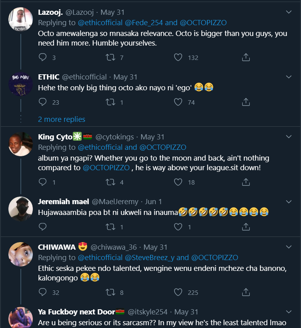This screenshot has height=328, width=301.
Task: Retweet CHIWAWA's tweet
Action: click(110, 292)
